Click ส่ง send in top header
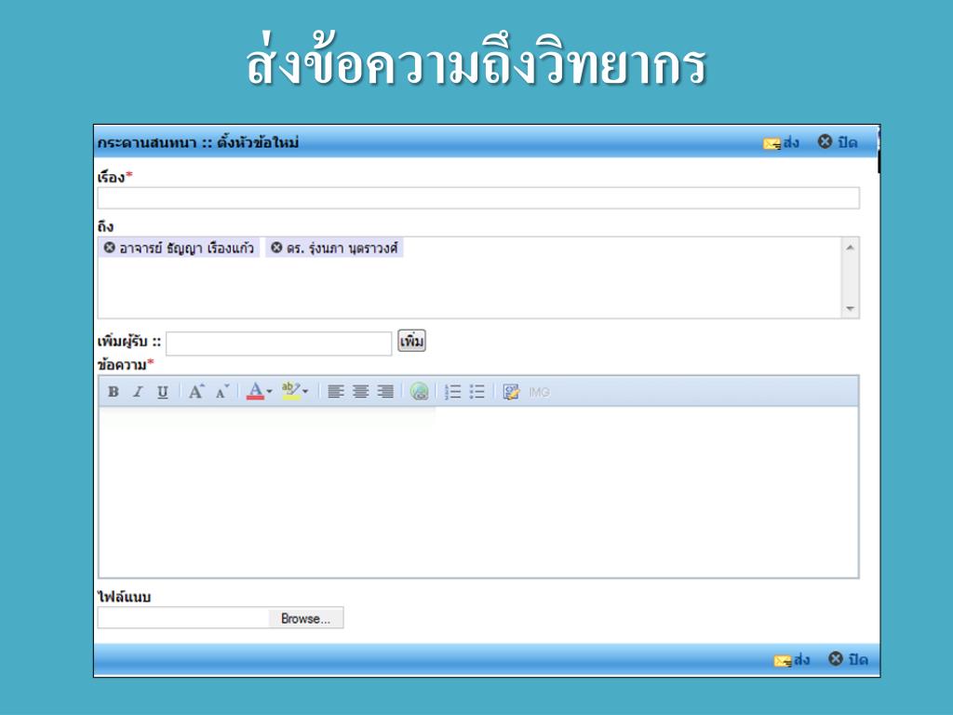Image resolution: width=953 pixels, height=715 pixels. click(x=781, y=142)
